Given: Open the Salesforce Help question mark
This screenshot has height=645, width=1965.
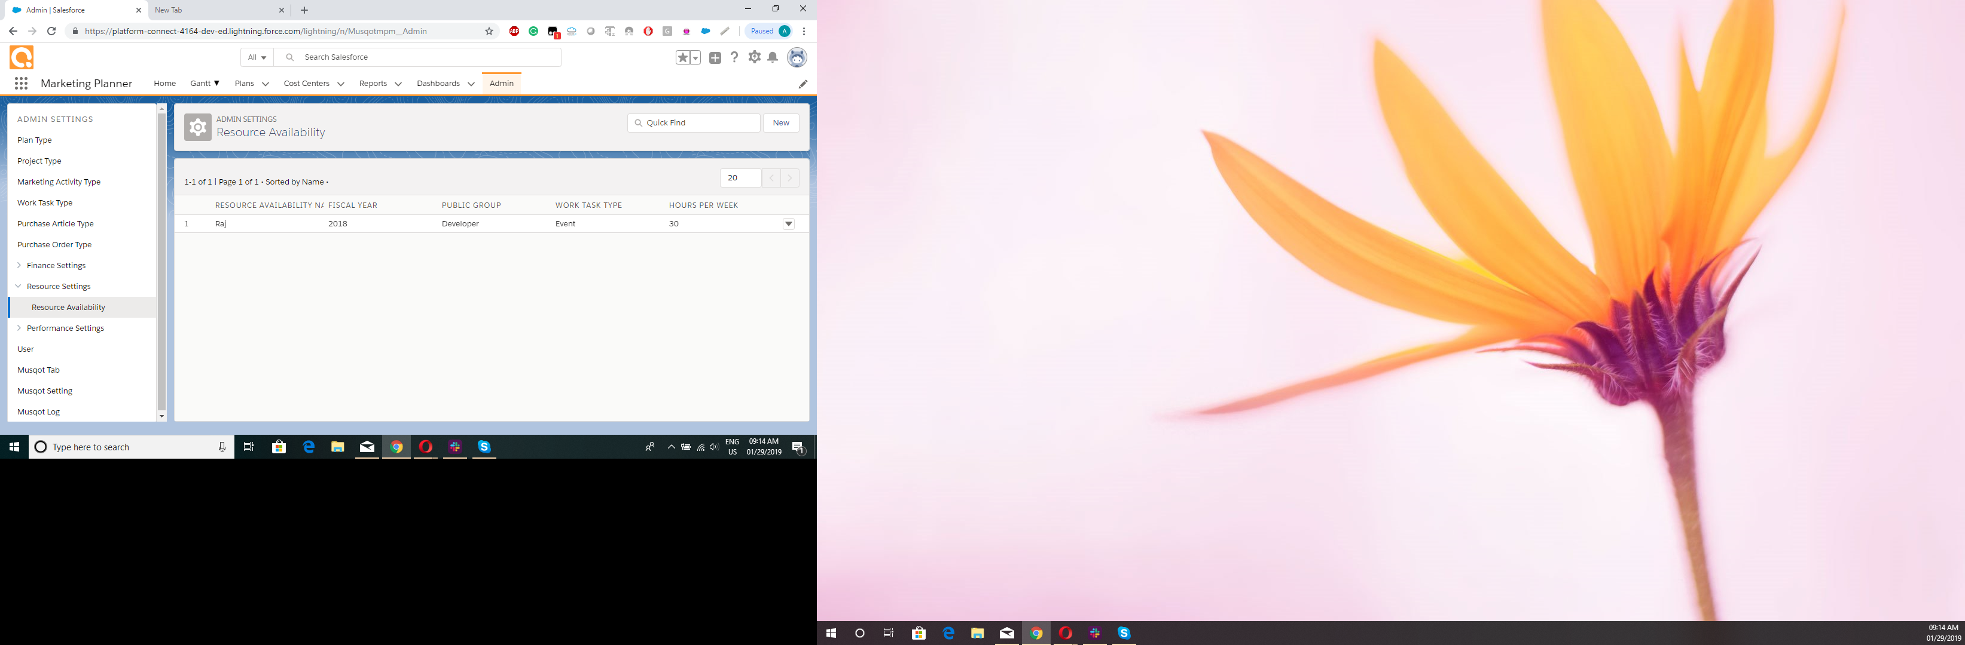Looking at the screenshot, I should [734, 57].
